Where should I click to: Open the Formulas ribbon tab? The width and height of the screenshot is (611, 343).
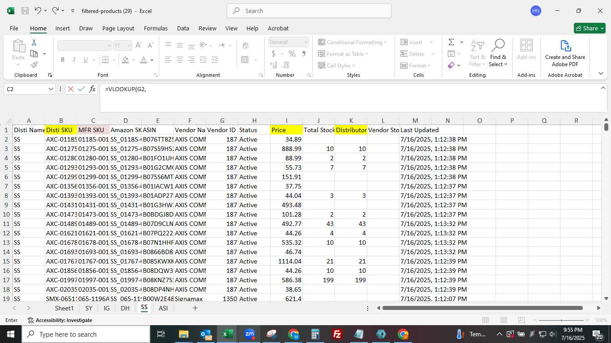click(x=156, y=28)
